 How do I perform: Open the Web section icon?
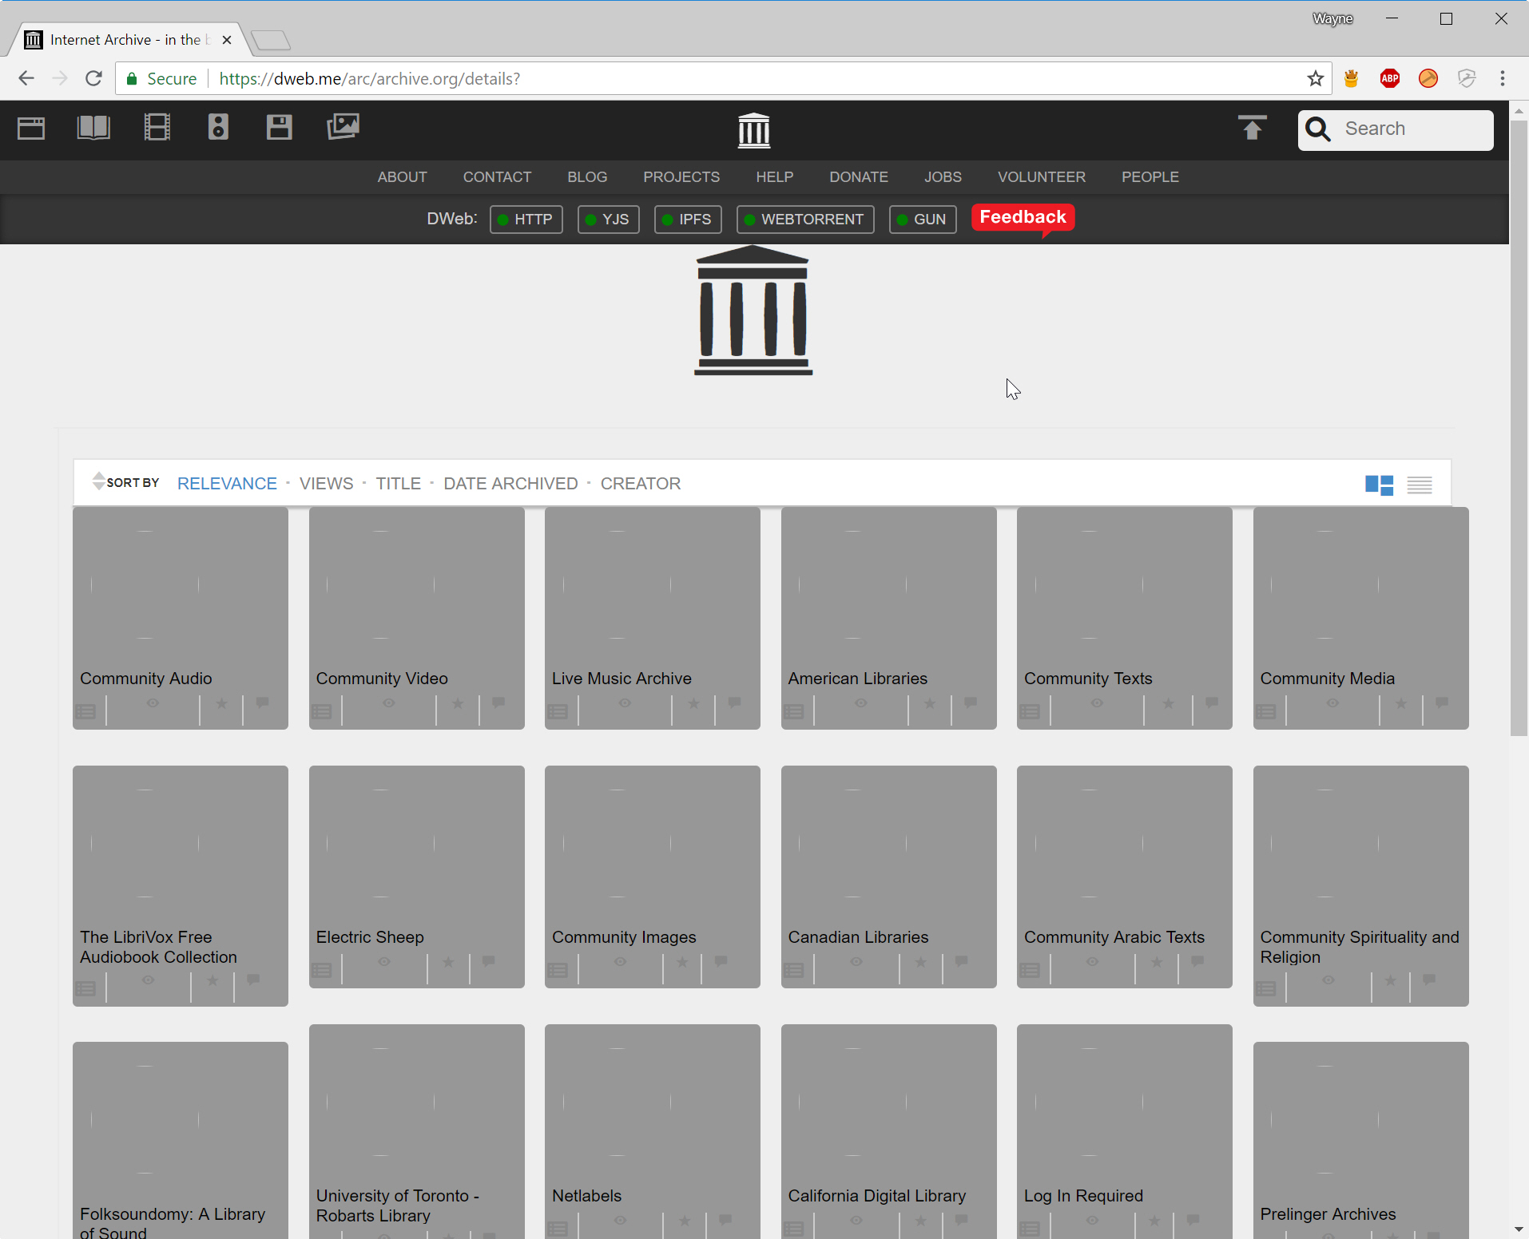[x=31, y=128]
